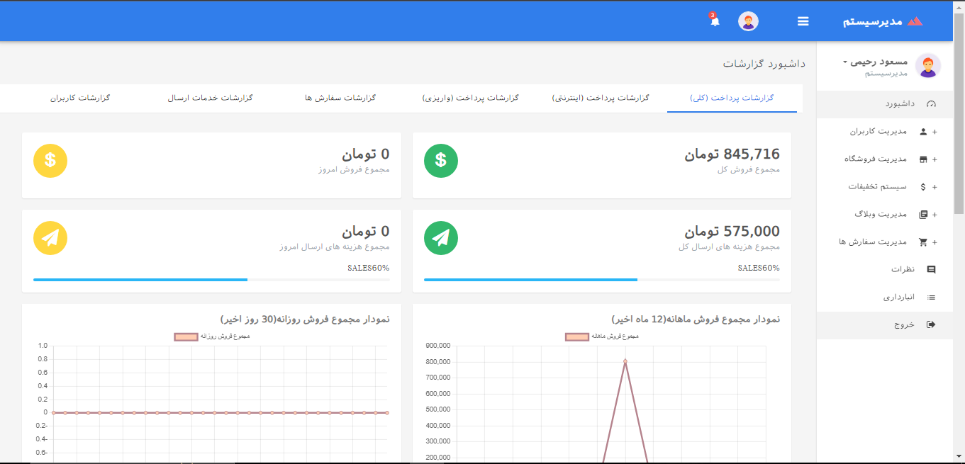Click the yellow dollar icon for today's sales
Image resolution: width=965 pixels, height=464 pixels.
tap(50, 161)
